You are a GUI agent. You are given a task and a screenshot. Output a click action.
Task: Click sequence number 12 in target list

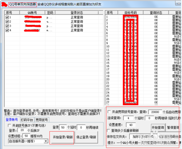point(108,53)
